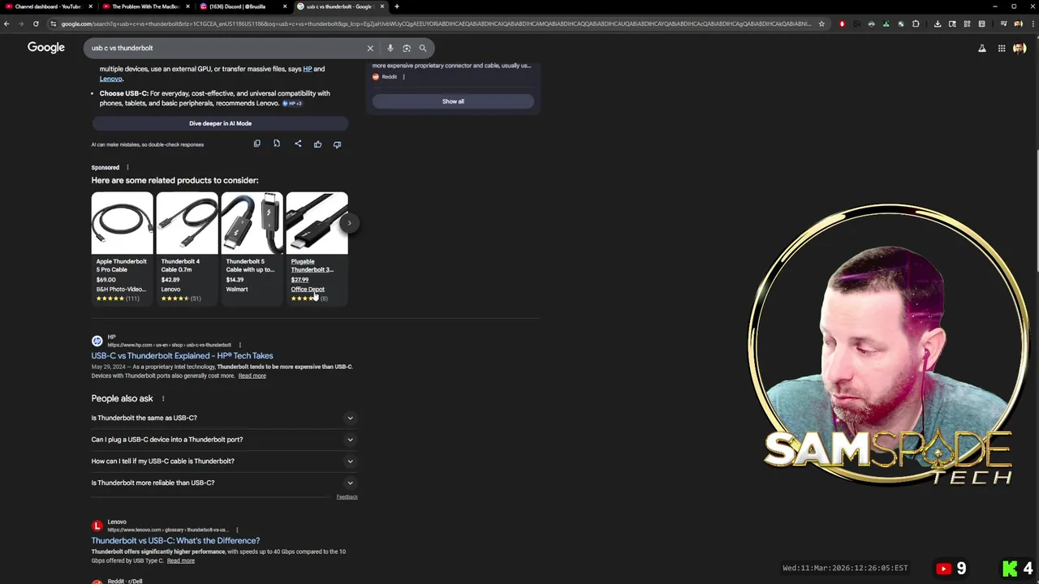Click the red extension icon in toolbar
This screenshot has height=584, width=1039.
[x=842, y=24]
